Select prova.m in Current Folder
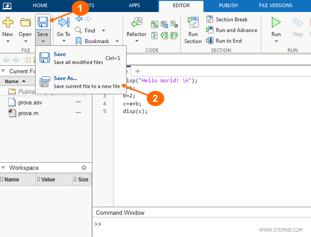This screenshot has height=237, width=311. 28,113
